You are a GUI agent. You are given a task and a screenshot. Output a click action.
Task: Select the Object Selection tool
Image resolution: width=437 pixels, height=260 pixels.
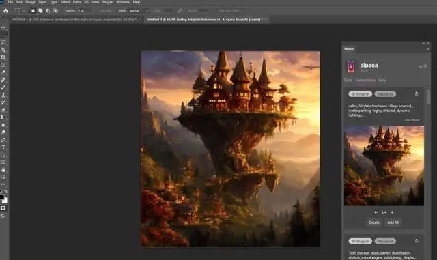point(3,50)
